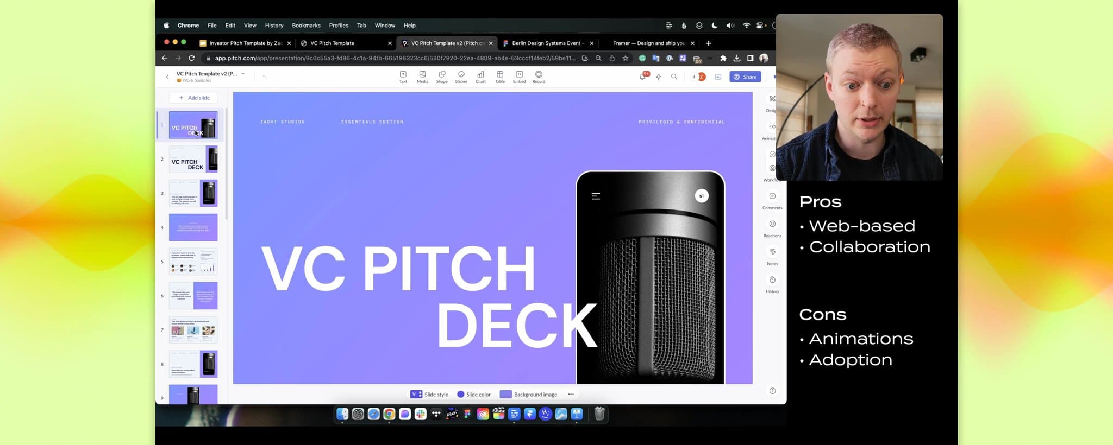This screenshot has width=1113, height=445.
Task: Add a Chart to the slide
Action: (480, 77)
